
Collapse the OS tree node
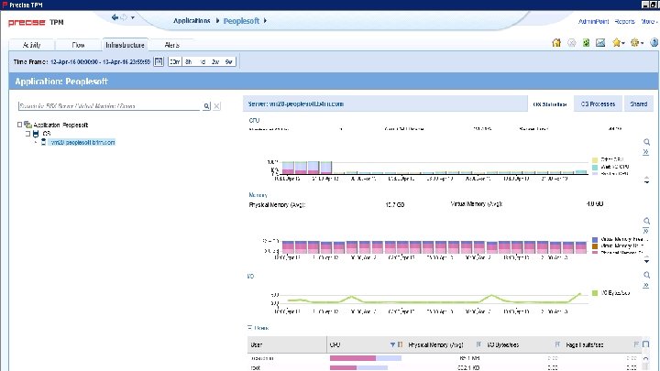pos(27,134)
